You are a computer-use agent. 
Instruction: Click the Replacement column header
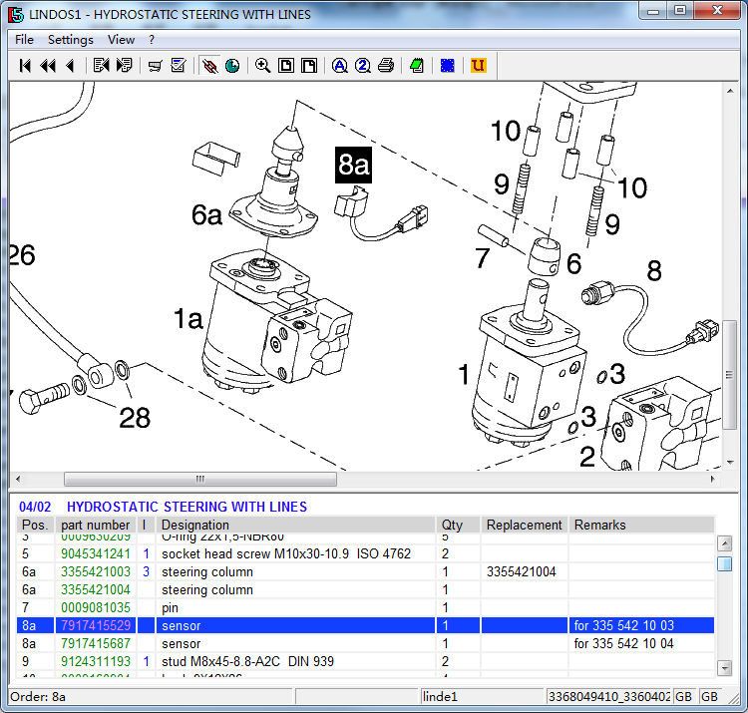click(525, 525)
